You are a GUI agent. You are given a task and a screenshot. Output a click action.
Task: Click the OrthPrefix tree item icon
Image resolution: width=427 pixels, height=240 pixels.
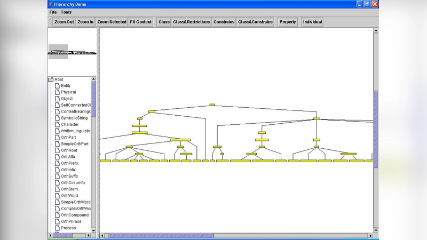(x=58, y=163)
